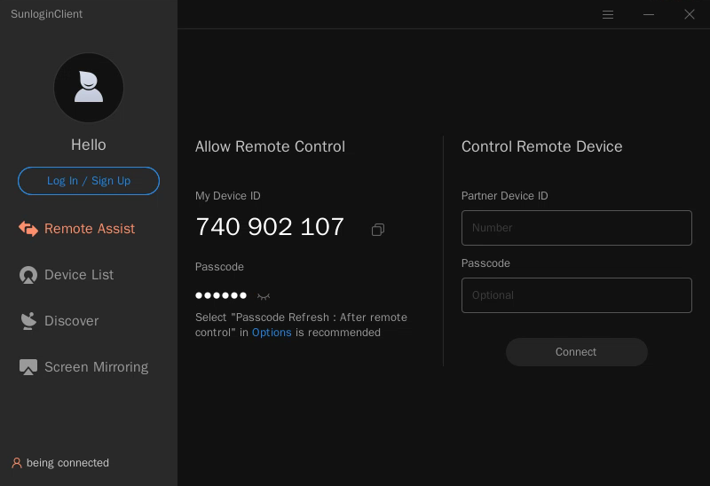Click the Screen Mirroring icon
The height and width of the screenshot is (486, 710).
[28, 367]
